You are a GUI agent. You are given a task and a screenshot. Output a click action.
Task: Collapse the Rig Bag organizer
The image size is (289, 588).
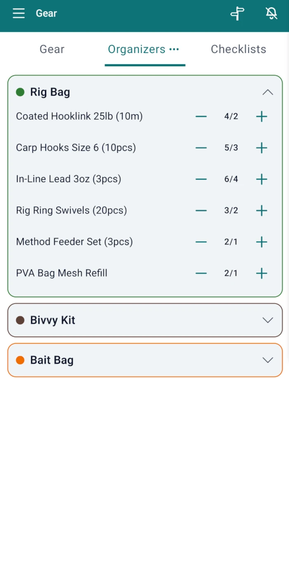(268, 92)
